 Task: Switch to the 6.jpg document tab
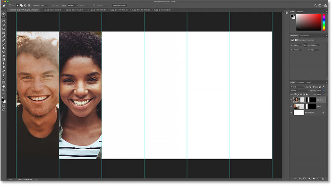[x=162, y=10]
